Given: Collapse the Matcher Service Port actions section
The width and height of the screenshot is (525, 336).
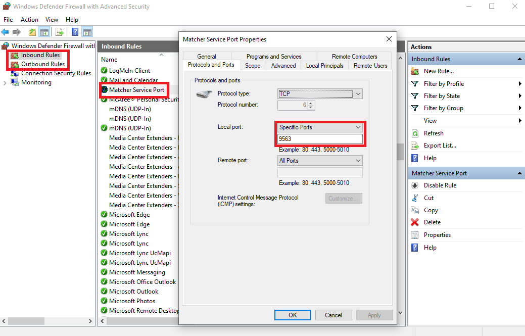Looking at the screenshot, I should 519,173.
